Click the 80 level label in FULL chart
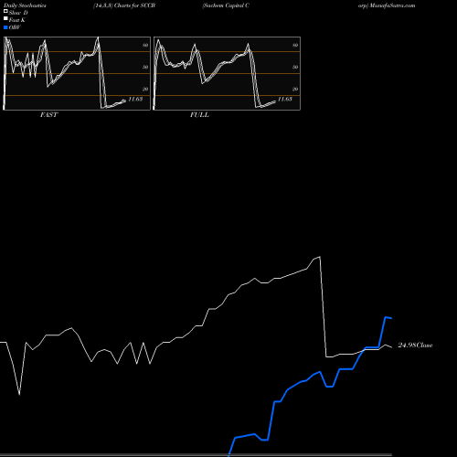 pyautogui.click(x=295, y=45)
